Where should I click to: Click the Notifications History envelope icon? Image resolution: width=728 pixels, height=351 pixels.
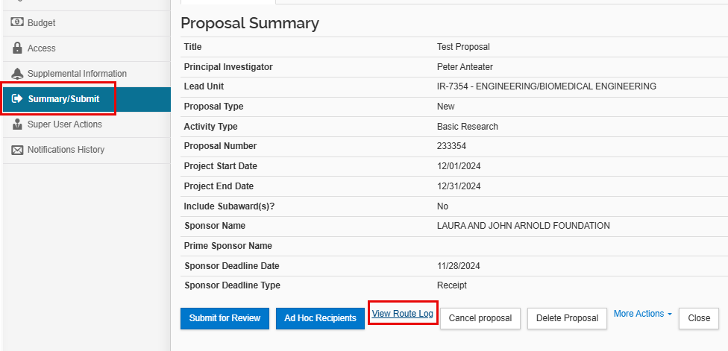[16, 150]
